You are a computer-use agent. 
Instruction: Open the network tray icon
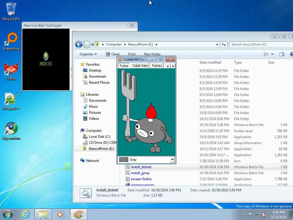[257, 215]
